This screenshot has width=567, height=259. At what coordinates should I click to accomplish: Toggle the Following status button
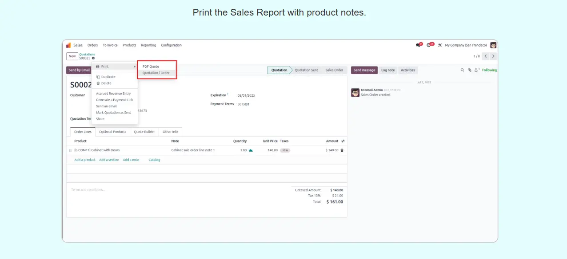coord(489,70)
